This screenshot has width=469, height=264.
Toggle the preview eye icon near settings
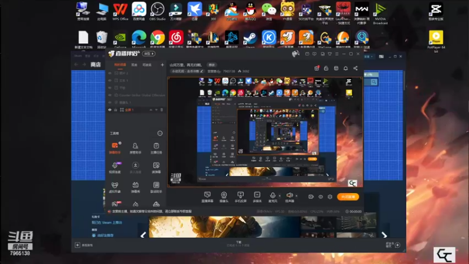[320, 197]
